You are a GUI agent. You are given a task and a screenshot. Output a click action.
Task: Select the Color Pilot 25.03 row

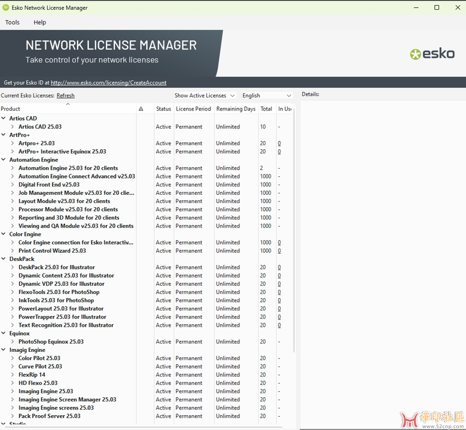tap(39, 358)
